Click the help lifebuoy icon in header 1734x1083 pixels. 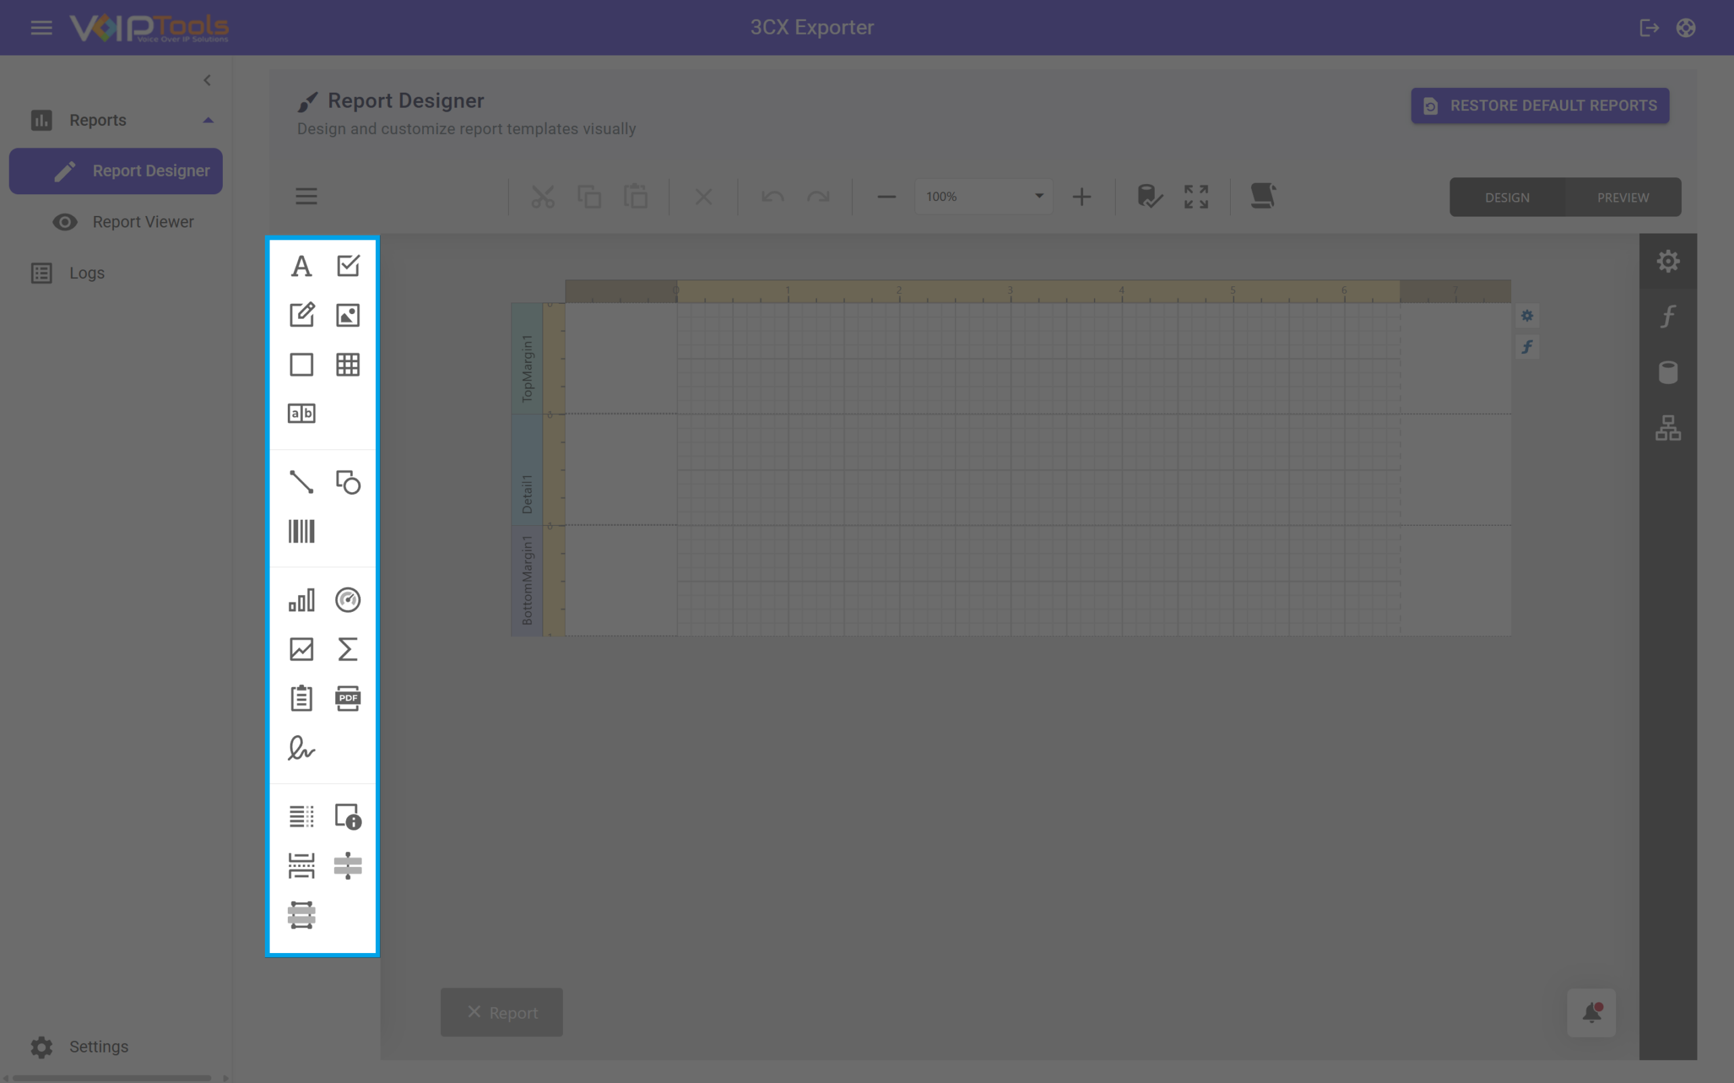tap(1685, 28)
